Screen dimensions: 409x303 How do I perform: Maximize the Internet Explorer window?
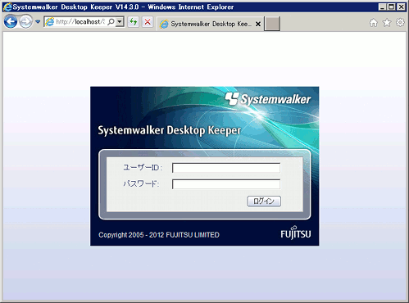click(x=392, y=7)
